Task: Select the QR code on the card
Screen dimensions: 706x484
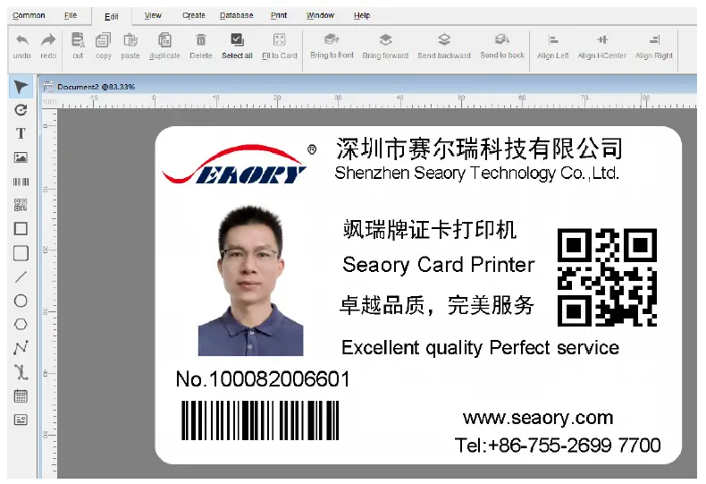Action: click(x=608, y=277)
